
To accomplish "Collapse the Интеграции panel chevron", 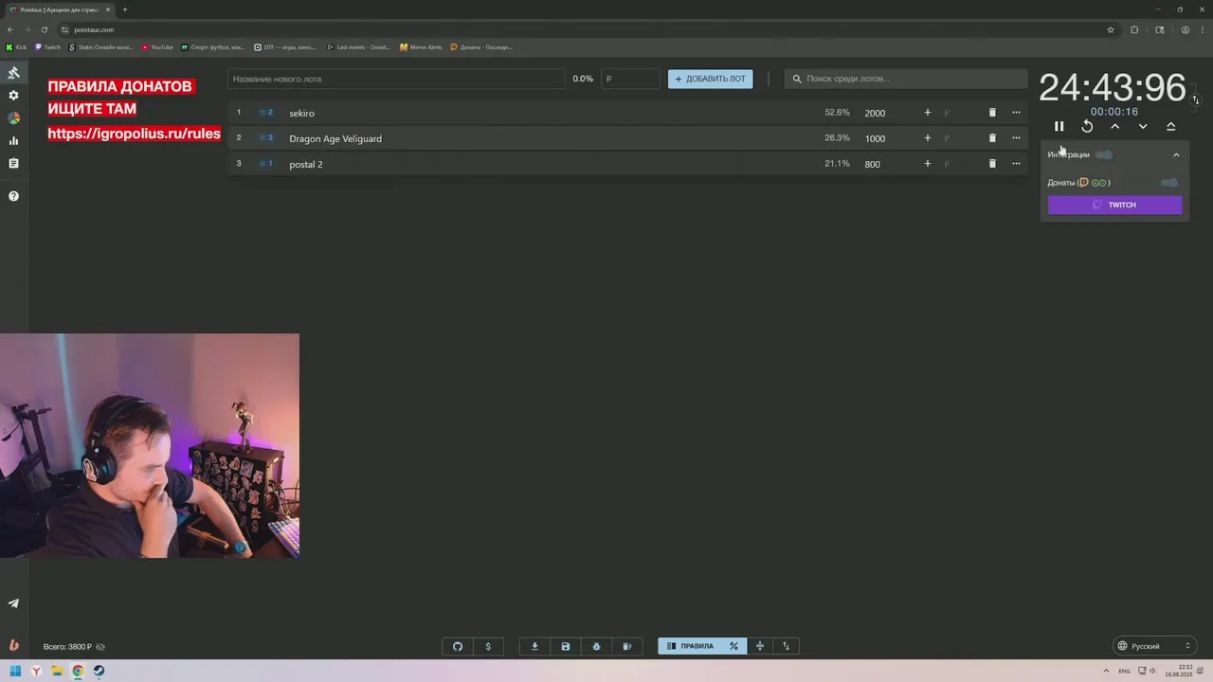I will tap(1176, 154).
